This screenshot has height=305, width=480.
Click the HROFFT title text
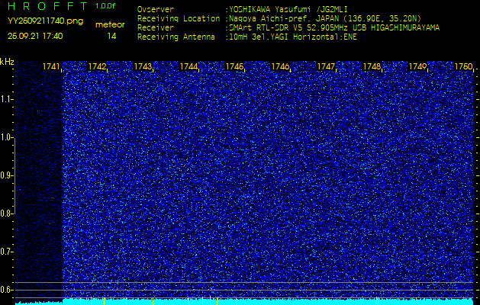click(48, 6)
